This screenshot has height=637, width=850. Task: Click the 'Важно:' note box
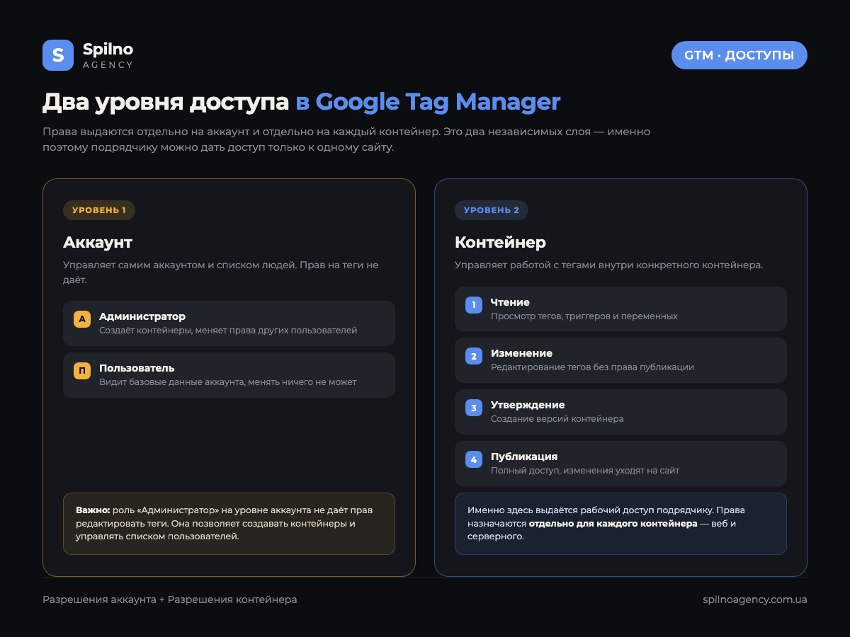pyautogui.click(x=229, y=524)
